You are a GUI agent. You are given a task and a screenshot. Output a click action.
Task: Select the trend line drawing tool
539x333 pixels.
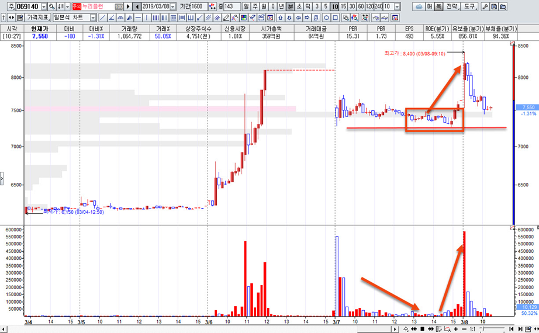[x=103, y=18]
